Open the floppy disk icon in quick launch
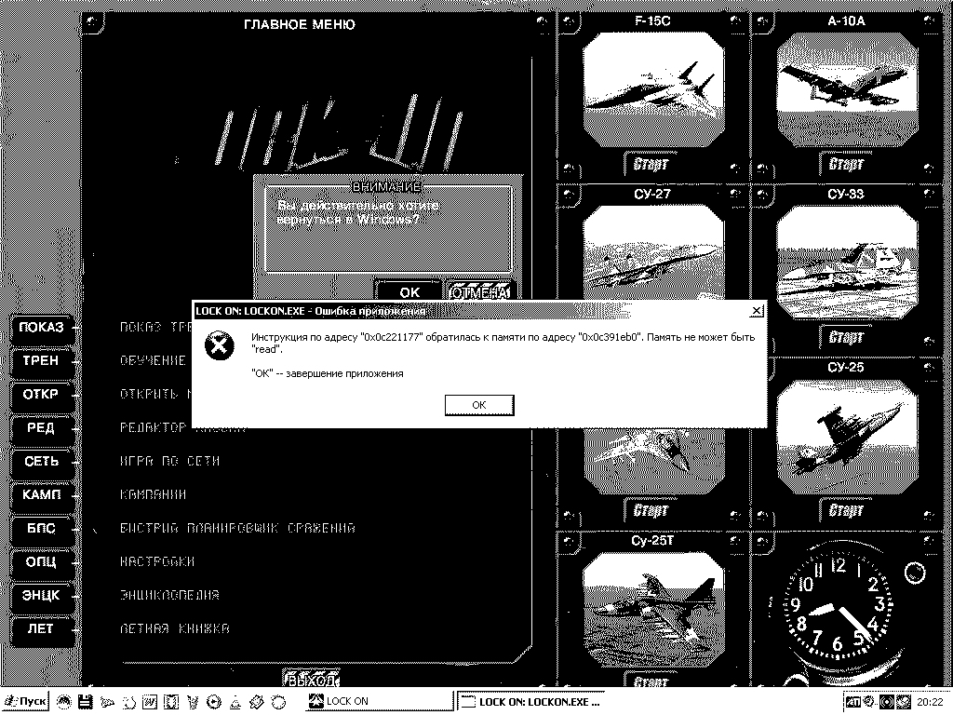953x715 pixels. (85, 702)
